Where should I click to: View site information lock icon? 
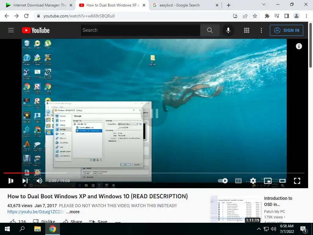(x=39, y=16)
